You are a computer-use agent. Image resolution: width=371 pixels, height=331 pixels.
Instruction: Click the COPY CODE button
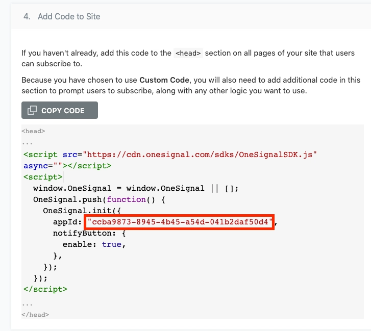(x=60, y=110)
